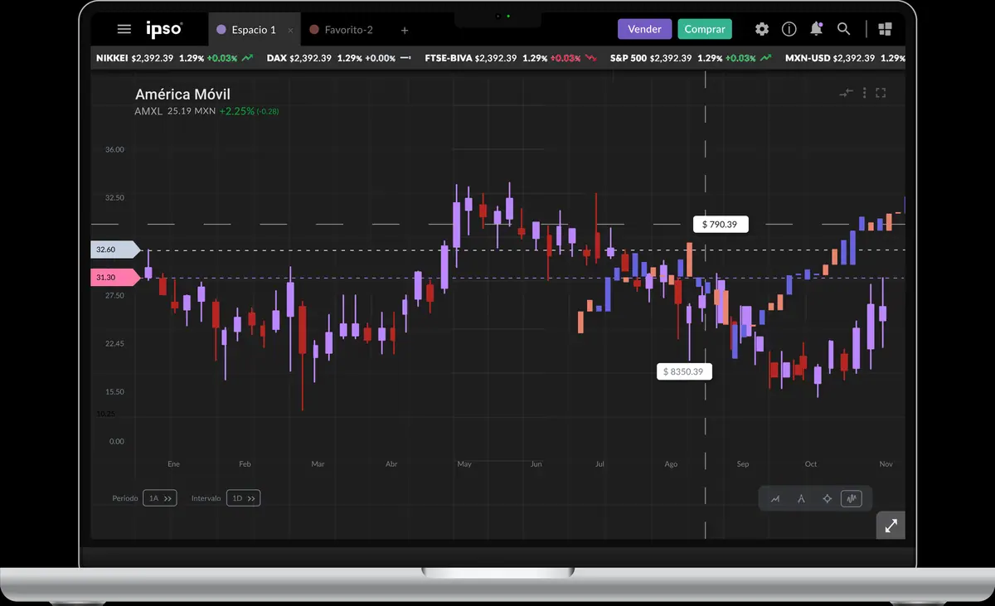Click the expand diagonal arrows button

891,526
